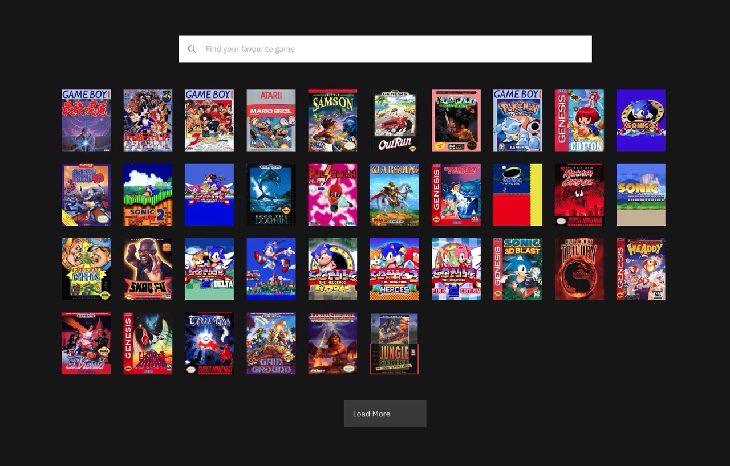Choose the Gain Ground game cover
This screenshot has width=730, height=466.
[271, 343]
